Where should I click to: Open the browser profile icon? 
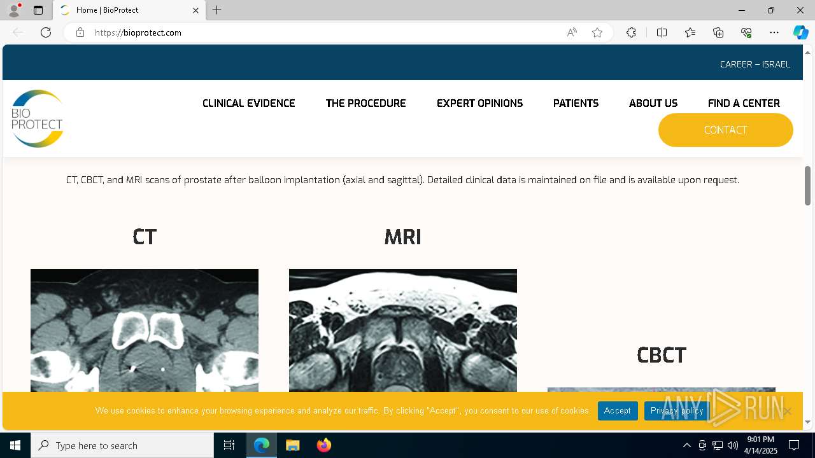click(14, 10)
